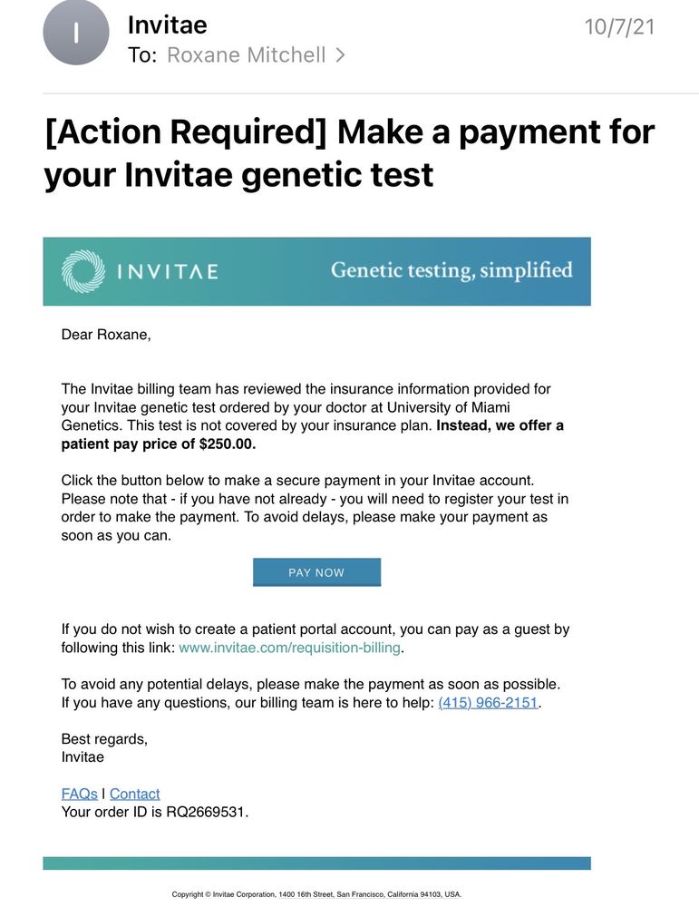Select recipient name Roxane Mitchell

pyautogui.click(x=246, y=55)
